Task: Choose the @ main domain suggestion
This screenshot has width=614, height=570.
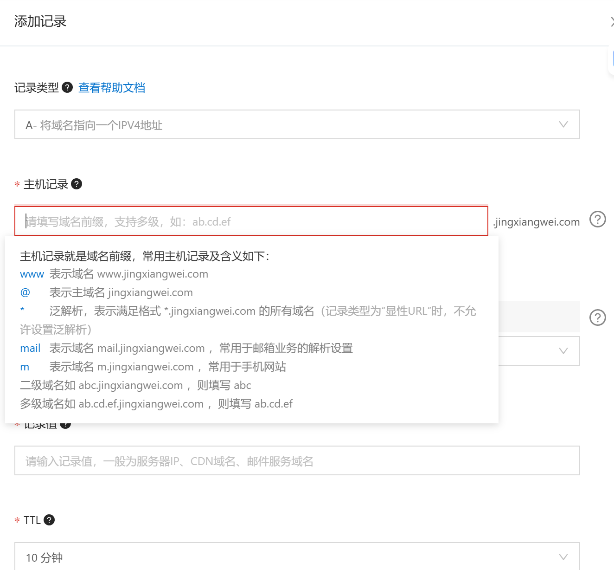Action: click(x=25, y=293)
